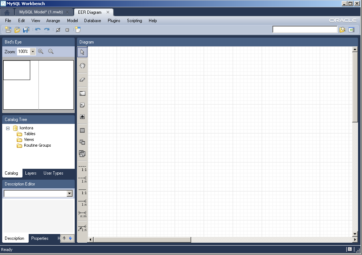The image size is (362, 255).
Task: Open the Properties tab
Action: [40, 238]
